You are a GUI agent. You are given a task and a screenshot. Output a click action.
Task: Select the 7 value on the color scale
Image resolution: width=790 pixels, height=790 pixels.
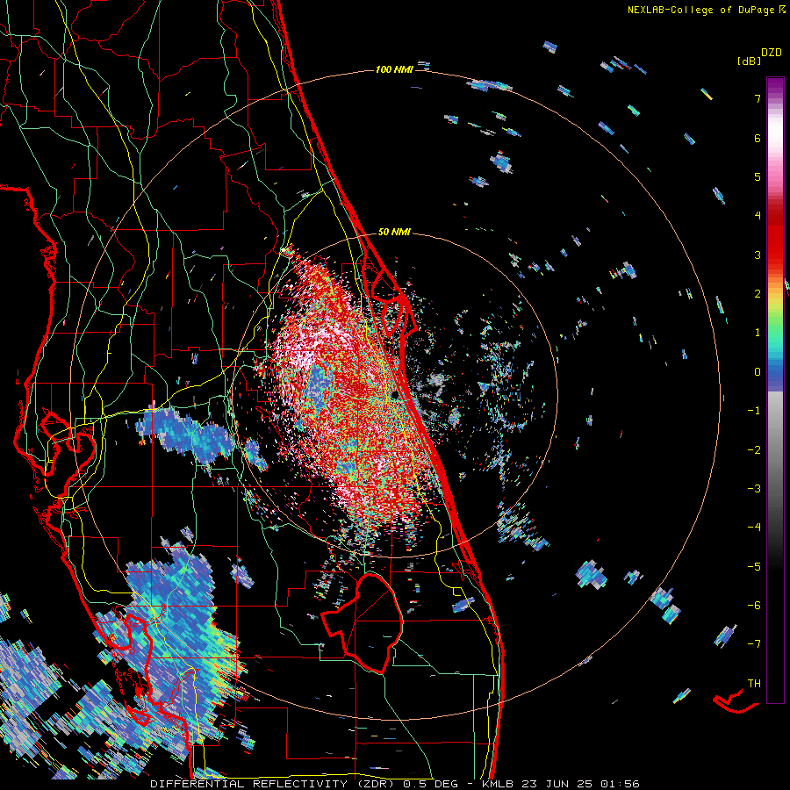coord(758,98)
